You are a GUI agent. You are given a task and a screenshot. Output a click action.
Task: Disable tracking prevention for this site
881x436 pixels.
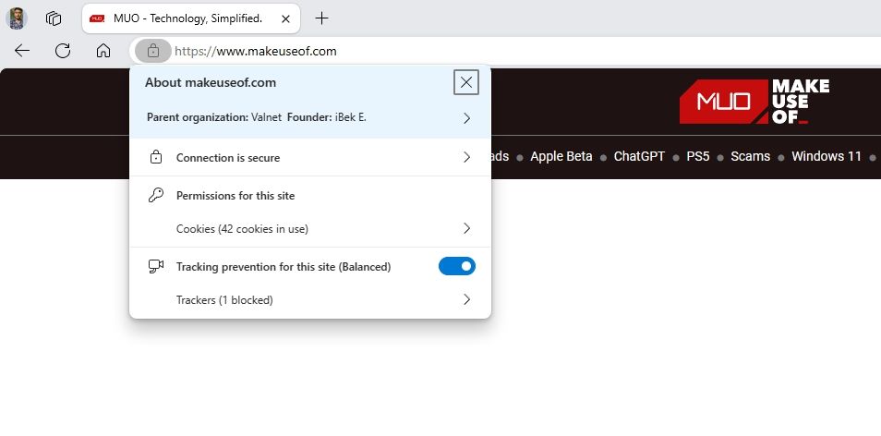point(457,266)
